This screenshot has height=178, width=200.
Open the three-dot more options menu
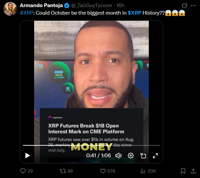(193, 5)
